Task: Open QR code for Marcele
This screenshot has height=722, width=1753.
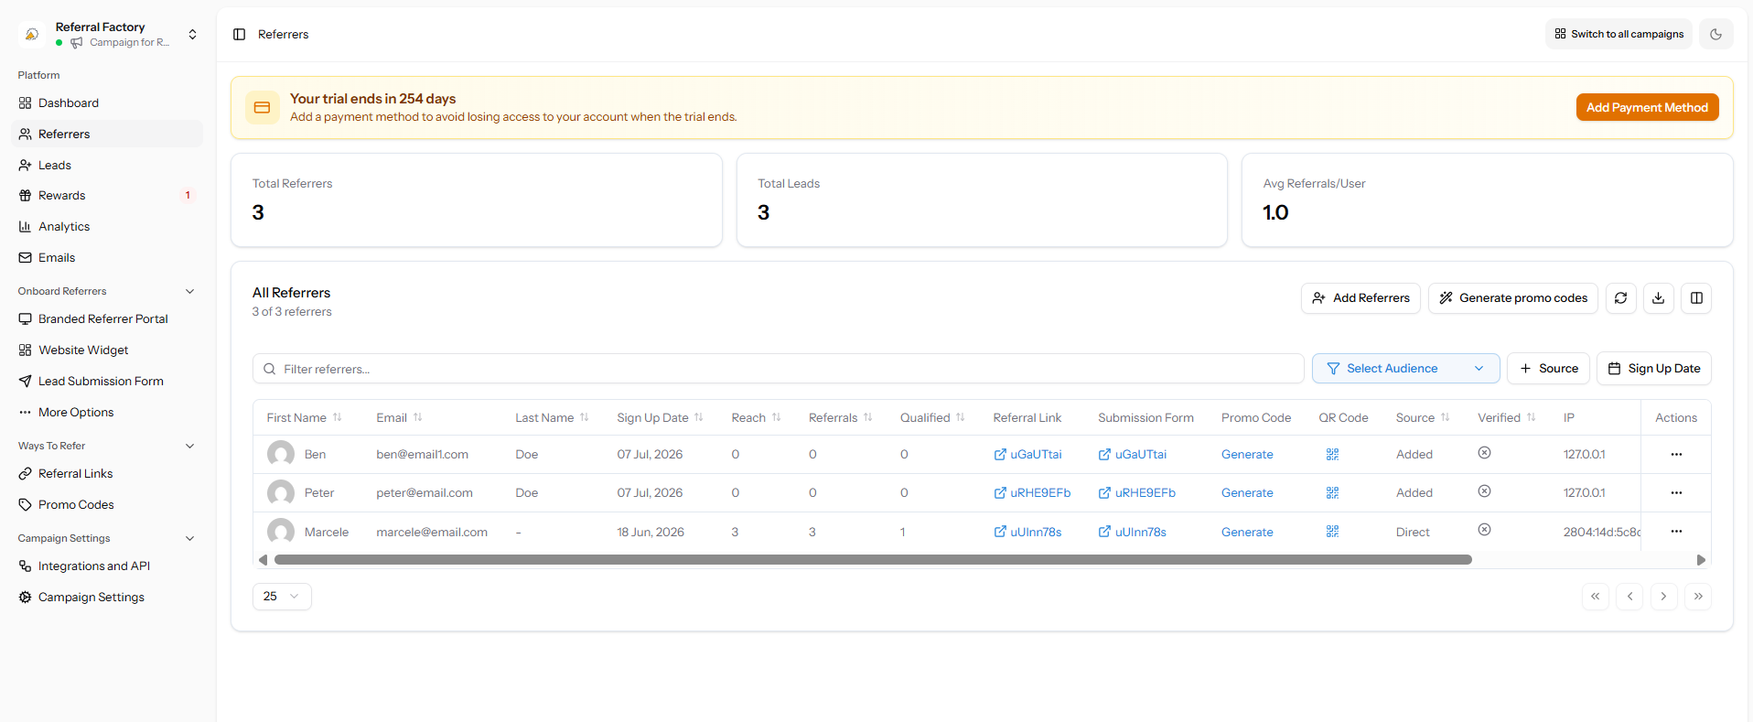Action: 1332,532
